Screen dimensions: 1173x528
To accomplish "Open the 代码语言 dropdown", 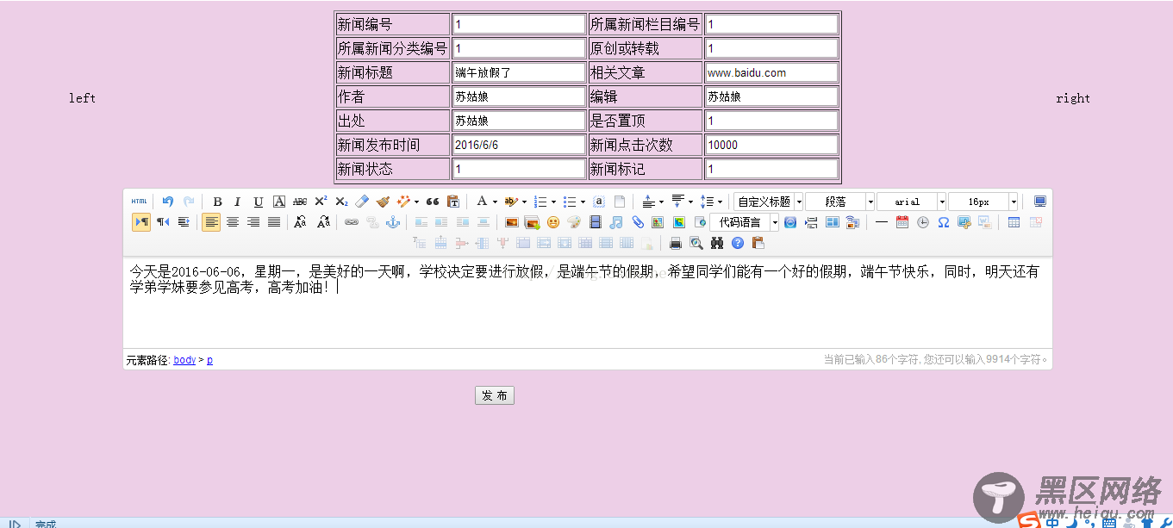I will point(745,222).
